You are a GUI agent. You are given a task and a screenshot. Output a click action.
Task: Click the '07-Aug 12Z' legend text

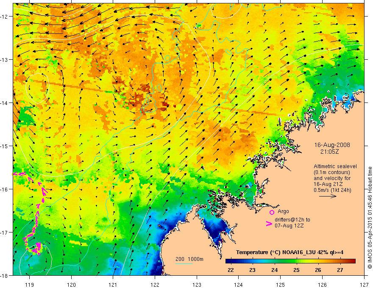(x=289, y=226)
